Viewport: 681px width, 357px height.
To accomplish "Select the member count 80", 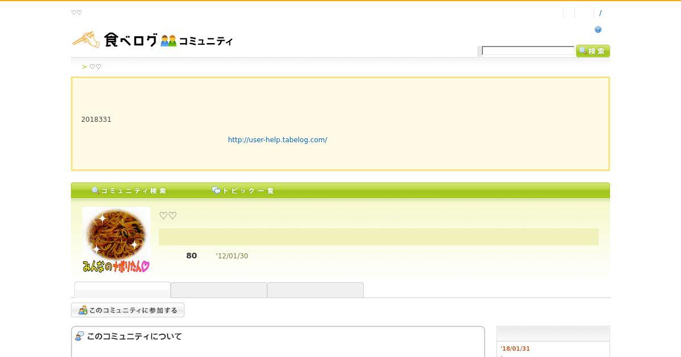I will 191,256.
